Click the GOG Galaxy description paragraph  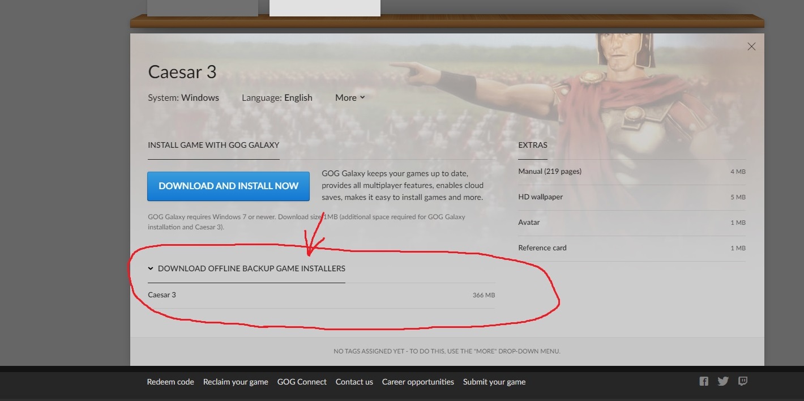point(403,185)
